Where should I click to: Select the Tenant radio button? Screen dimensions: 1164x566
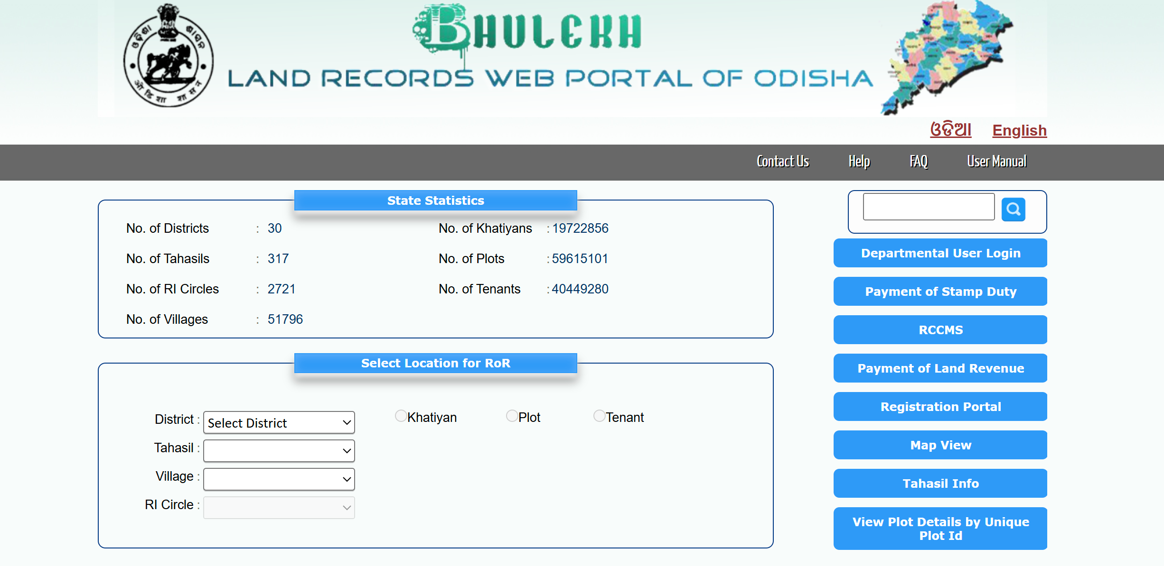coord(599,416)
